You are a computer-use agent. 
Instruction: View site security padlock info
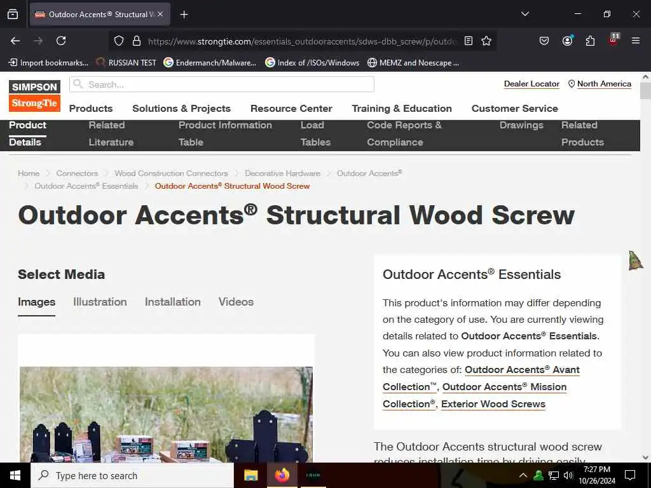tap(137, 41)
